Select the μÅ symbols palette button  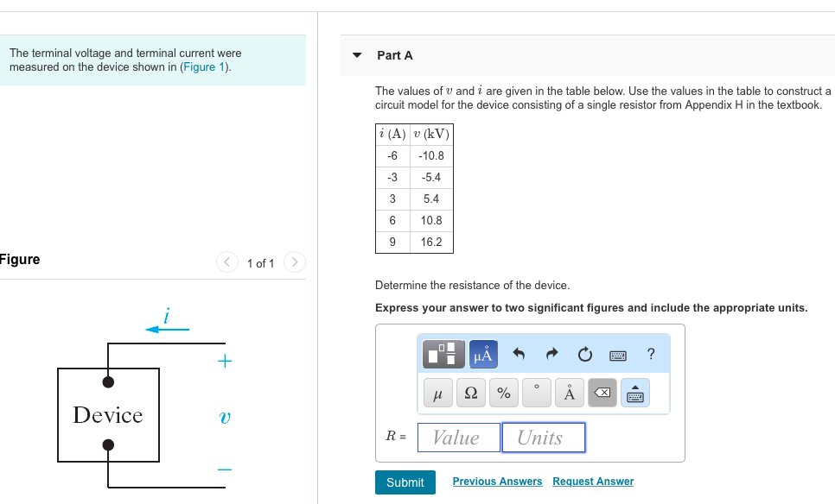[x=483, y=354]
